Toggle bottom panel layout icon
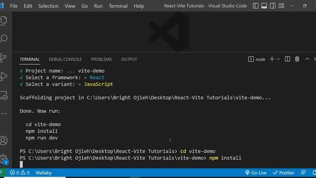The image size is (316, 178). (264, 6)
